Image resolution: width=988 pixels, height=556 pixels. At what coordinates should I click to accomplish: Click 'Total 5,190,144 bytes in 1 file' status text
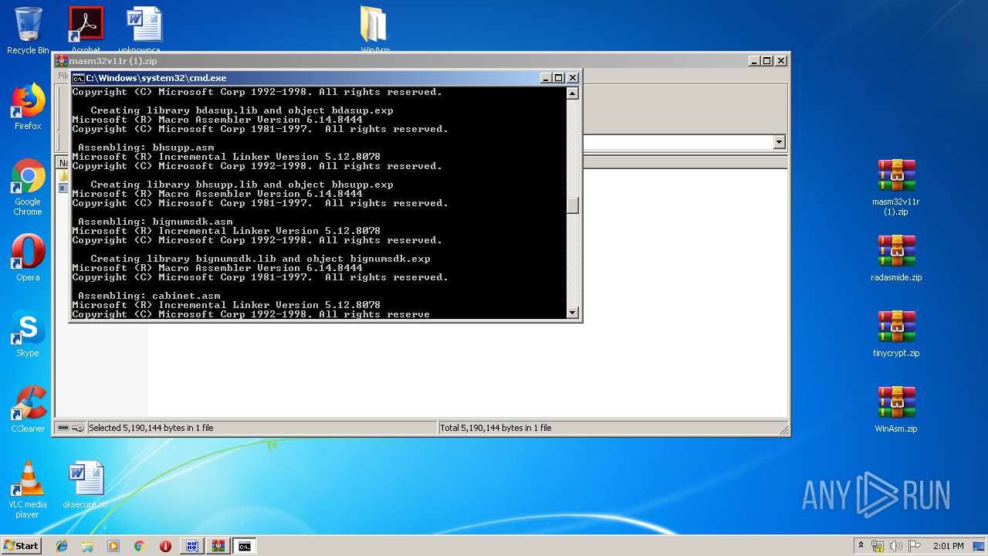(x=496, y=428)
